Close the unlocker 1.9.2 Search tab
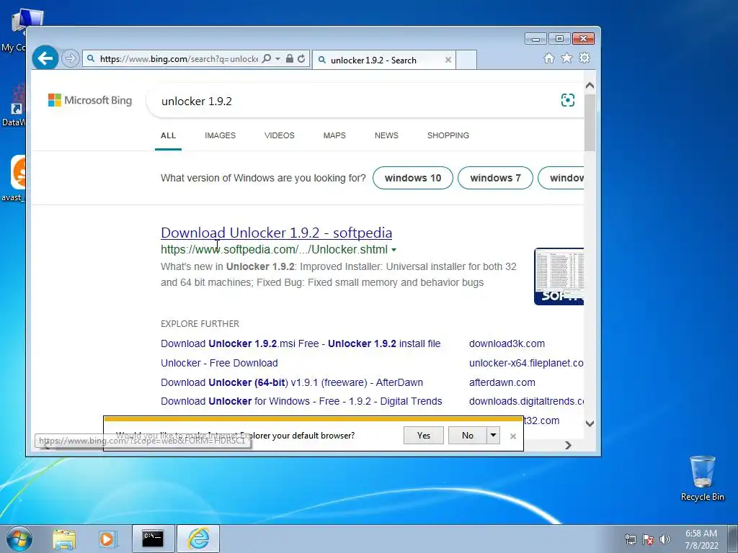This screenshot has height=553, width=738. 448,60
